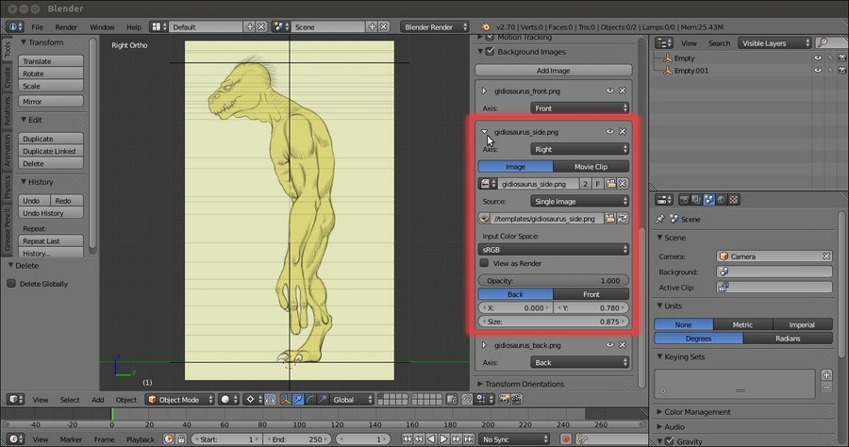Toggle the 3D manipulator widget icon
Viewport: 849px width, 447px height.
click(286, 400)
